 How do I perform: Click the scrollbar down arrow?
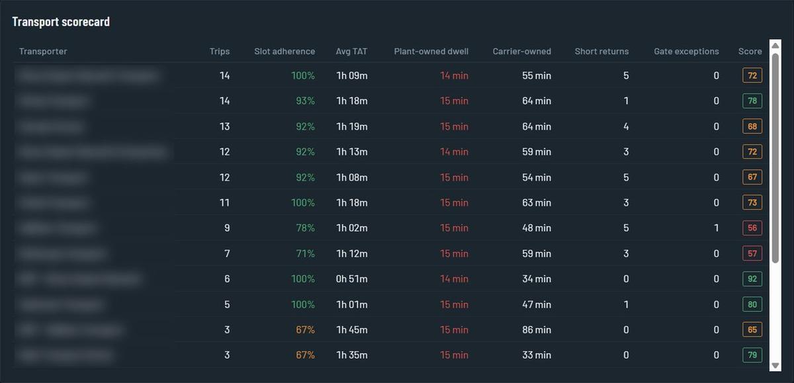[x=775, y=365]
